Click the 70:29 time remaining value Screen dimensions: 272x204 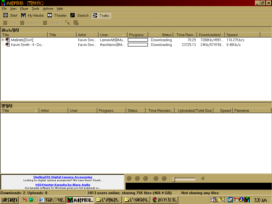(x=192, y=40)
